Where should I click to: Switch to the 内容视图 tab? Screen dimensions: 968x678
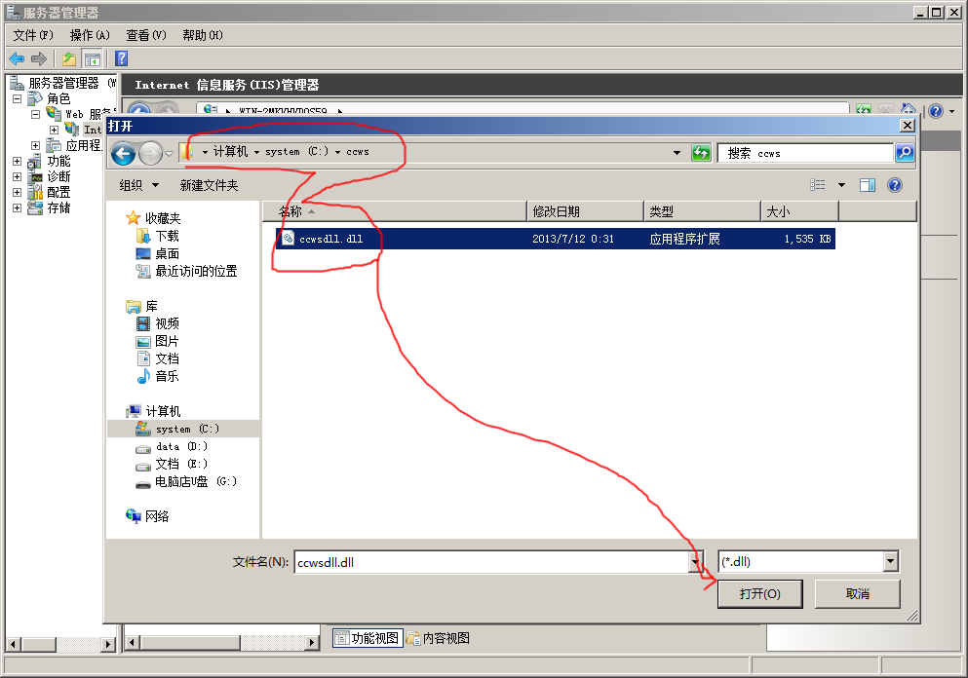pyautogui.click(x=438, y=638)
